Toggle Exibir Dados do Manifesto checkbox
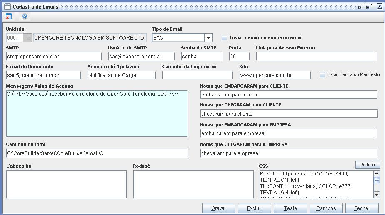The image size is (385, 215). coord(322,74)
